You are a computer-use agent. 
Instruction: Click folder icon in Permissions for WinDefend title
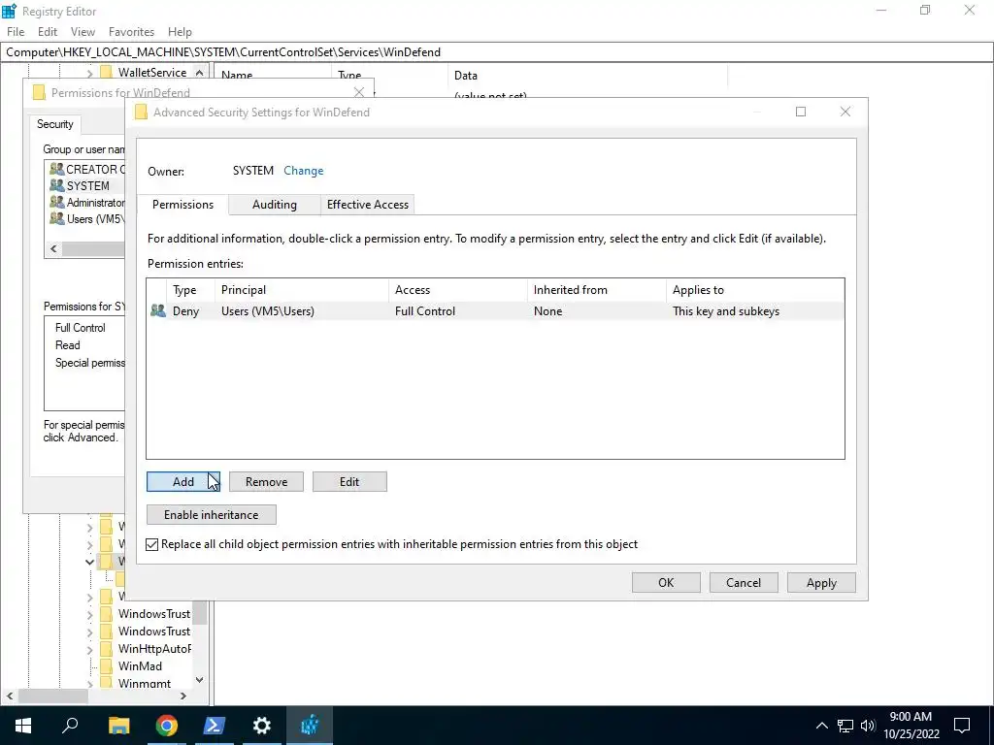[39, 92]
